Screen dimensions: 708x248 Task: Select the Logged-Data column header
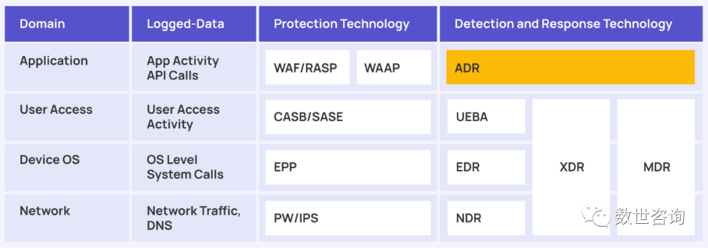tap(193, 24)
